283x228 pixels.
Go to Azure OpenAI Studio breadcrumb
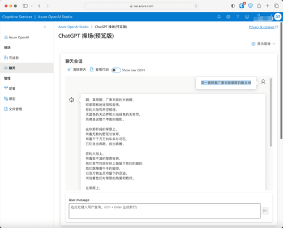tap(74, 27)
